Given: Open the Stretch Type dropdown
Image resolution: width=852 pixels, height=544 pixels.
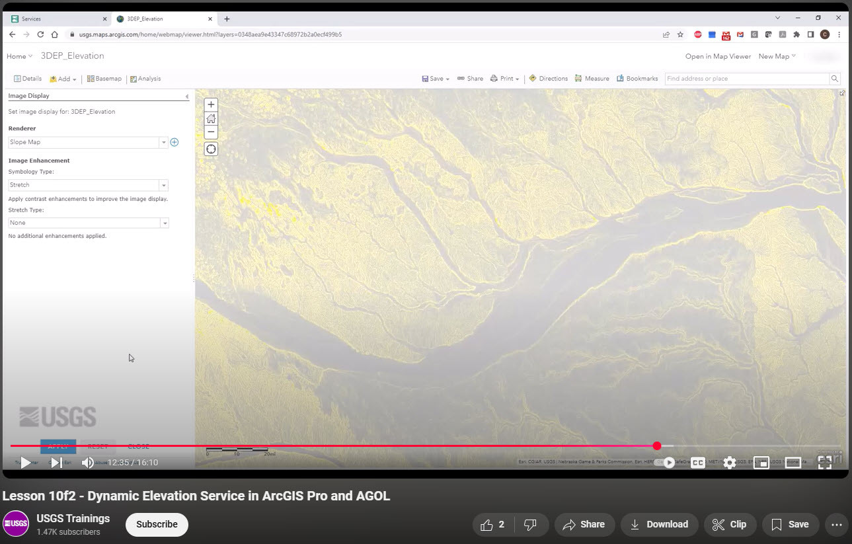Looking at the screenshot, I should click(89, 223).
